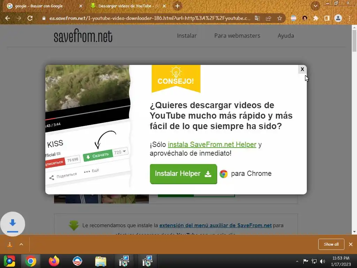This screenshot has width=357, height=268.
Task: Open the Para webmasters menu item
Action: tap(237, 36)
